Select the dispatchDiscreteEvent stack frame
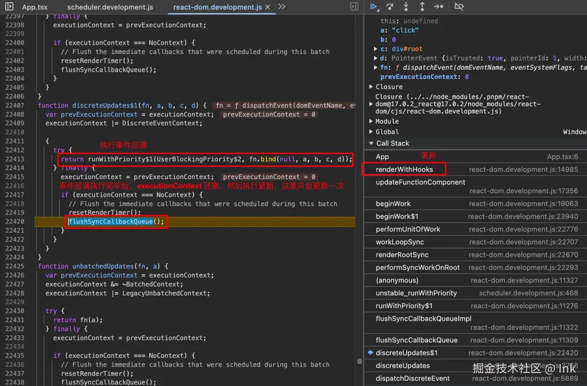Viewport: 587px width, 386px height. pyautogui.click(x=475, y=379)
